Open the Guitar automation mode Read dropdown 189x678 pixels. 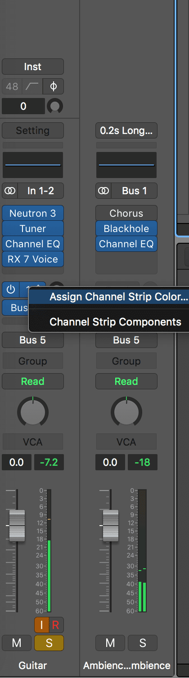[33, 381]
